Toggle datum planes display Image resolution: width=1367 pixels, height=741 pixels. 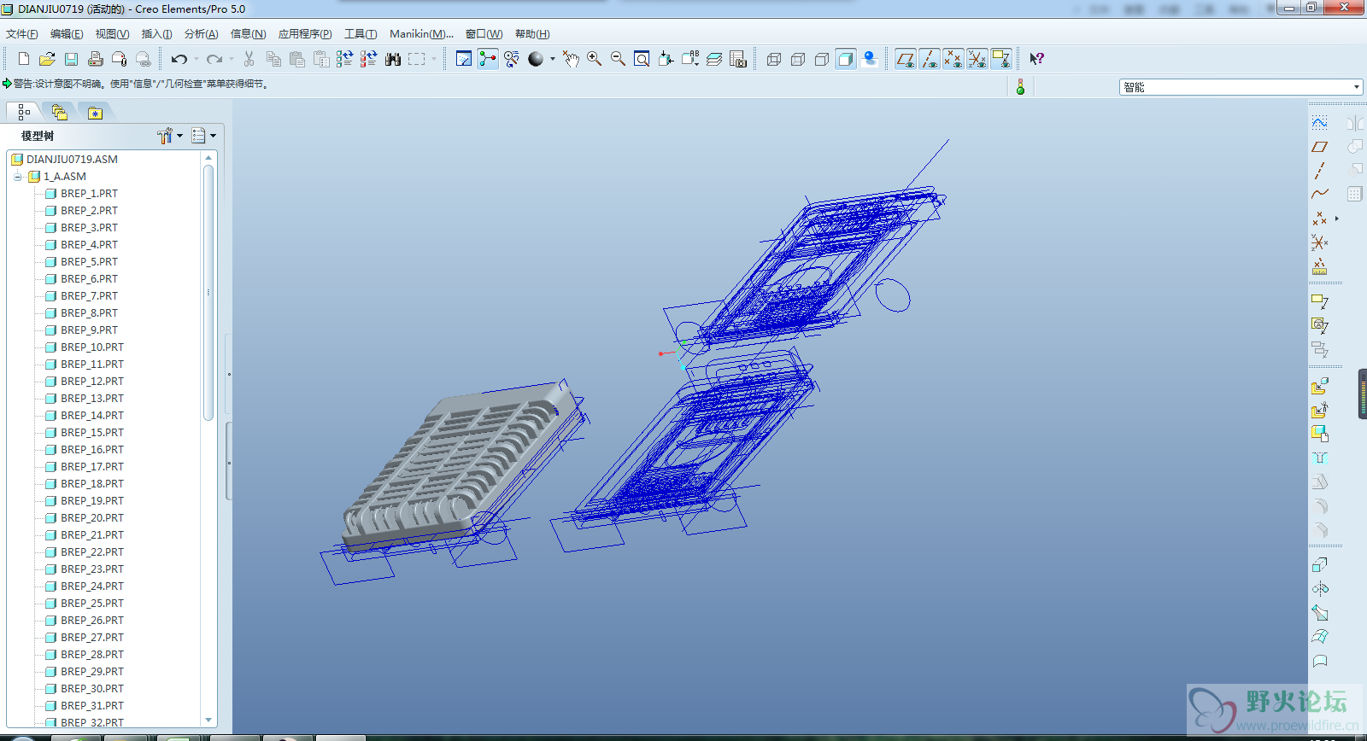click(906, 59)
